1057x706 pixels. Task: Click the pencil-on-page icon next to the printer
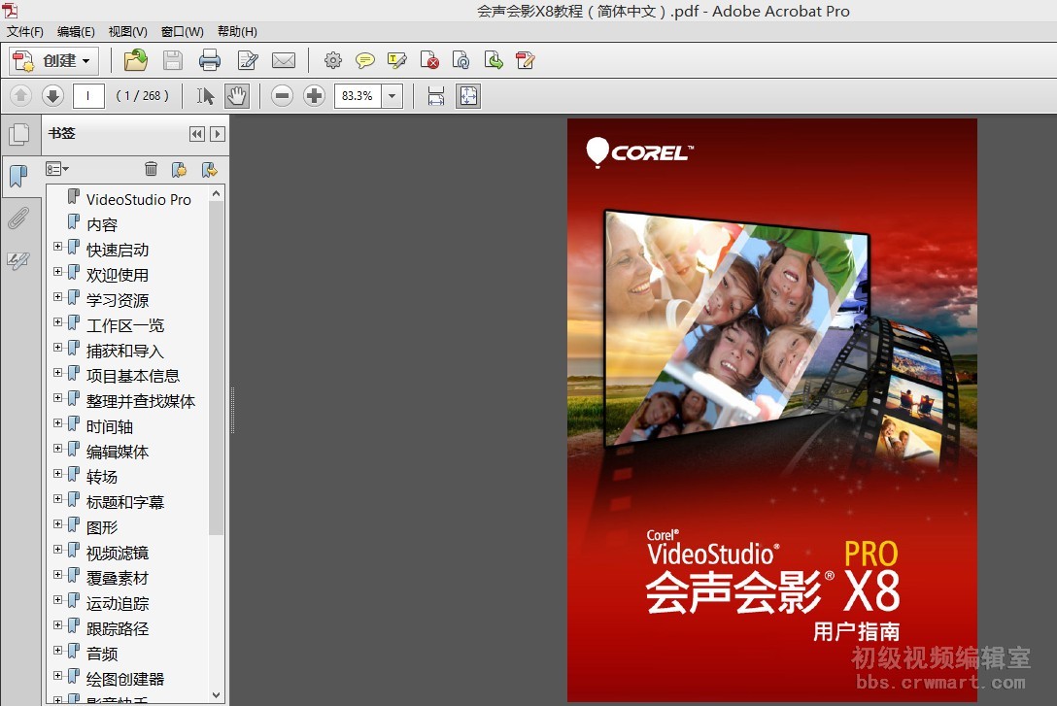[248, 60]
